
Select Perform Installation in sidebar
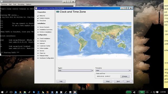pos(45,32)
